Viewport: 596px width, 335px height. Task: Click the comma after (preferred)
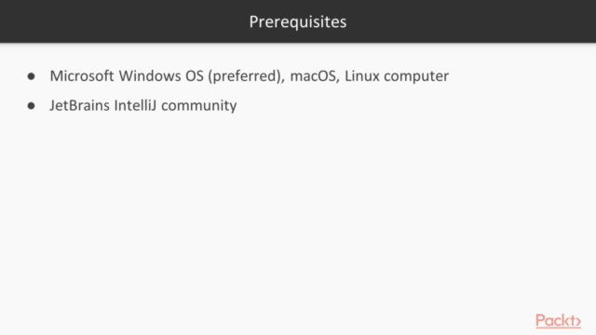[283, 81]
